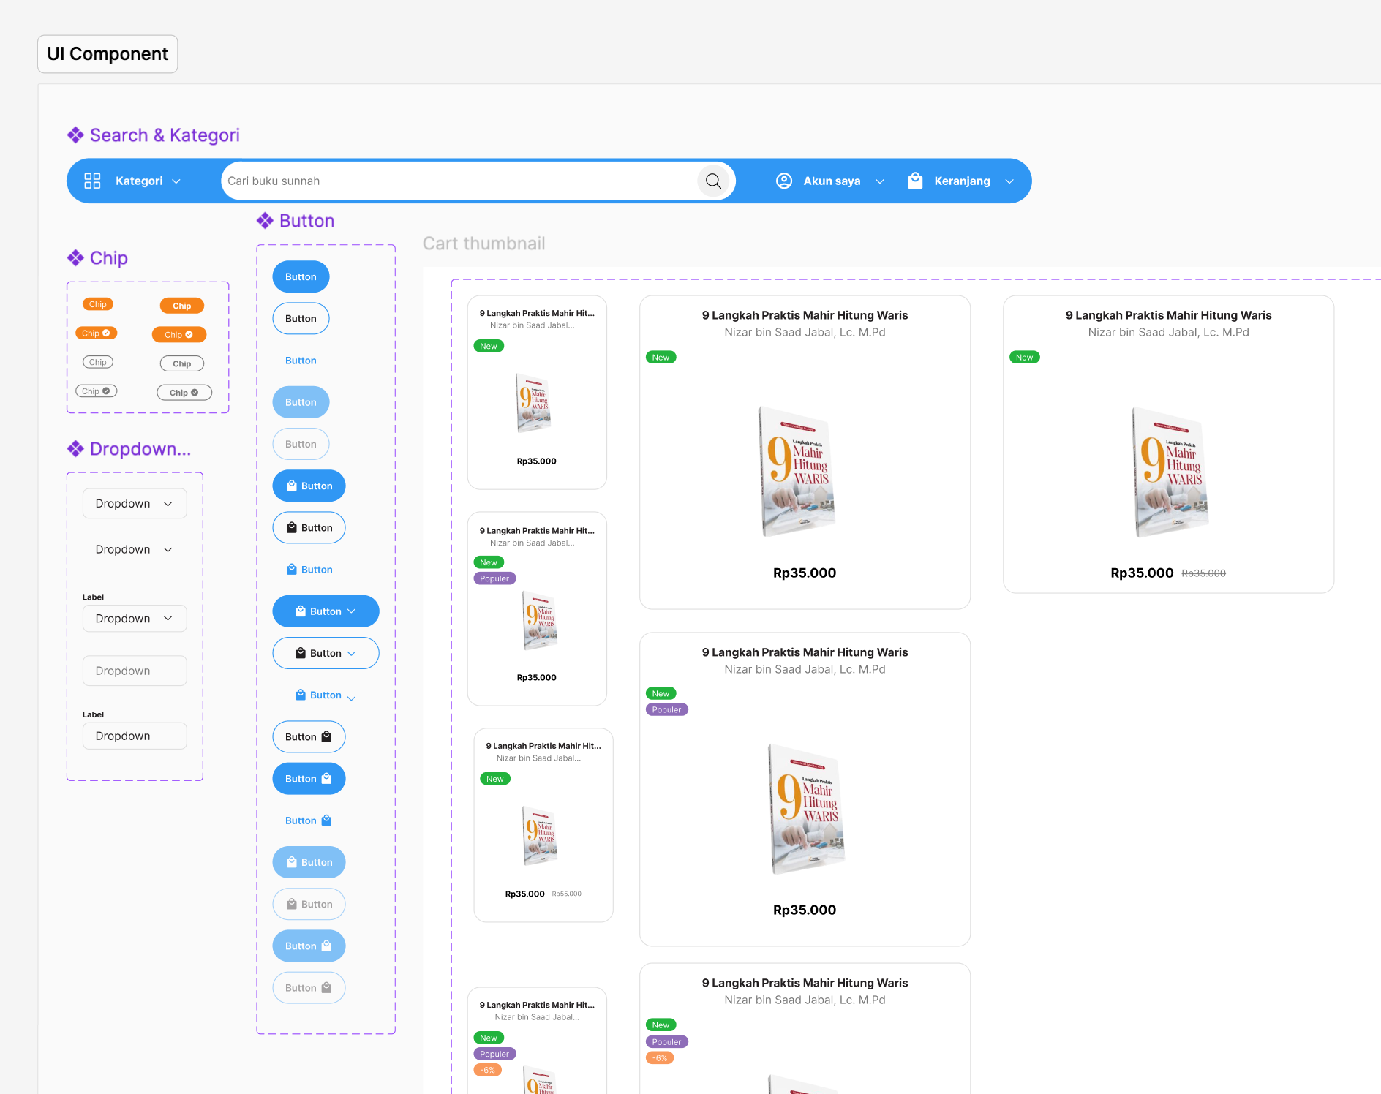The width and height of the screenshot is (1381, 1094).
Task: Click the bag icon on the blue text Button
Action: [x=291, y=569]
